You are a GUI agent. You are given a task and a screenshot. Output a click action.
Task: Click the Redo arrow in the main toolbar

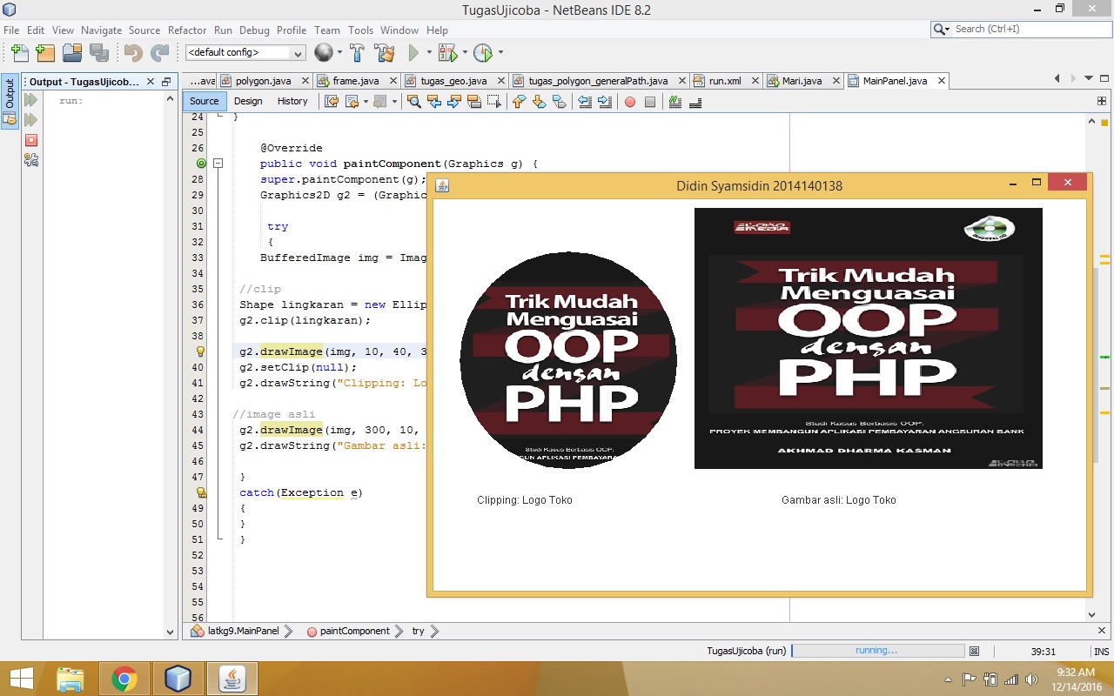click(x=159, y=53)
